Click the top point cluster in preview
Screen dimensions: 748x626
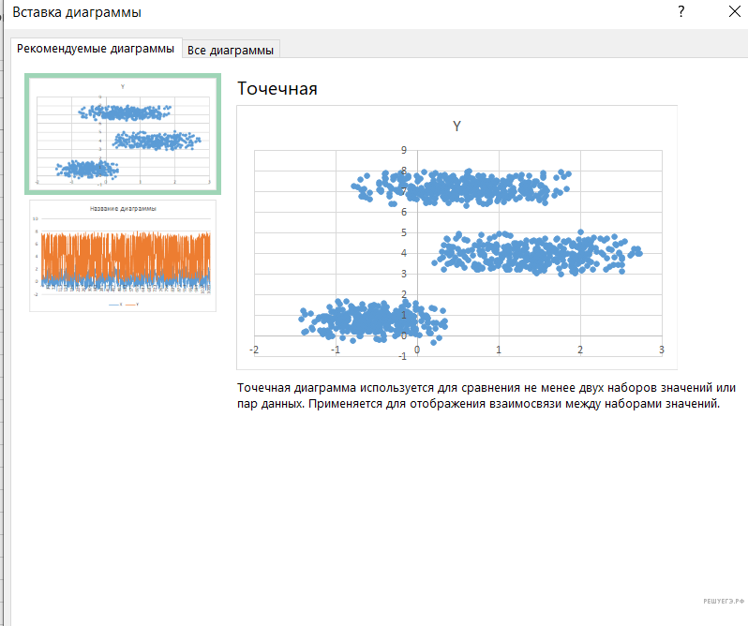461,188
